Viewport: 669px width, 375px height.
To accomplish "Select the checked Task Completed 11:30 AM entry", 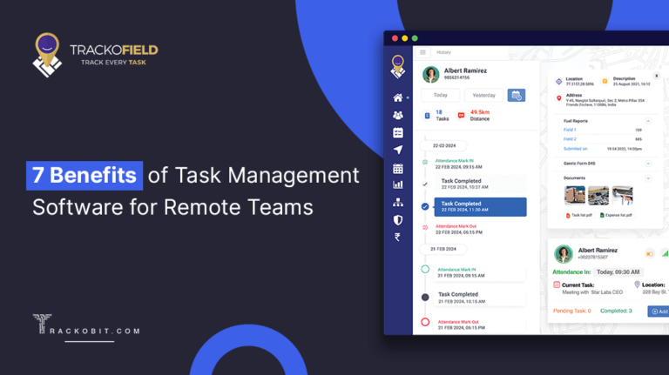I will click(480, 206).
